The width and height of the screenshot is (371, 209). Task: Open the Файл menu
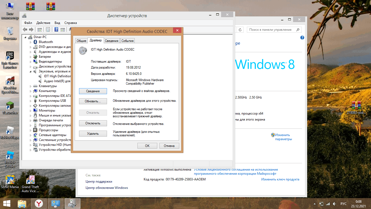click(x=28, y=23)
